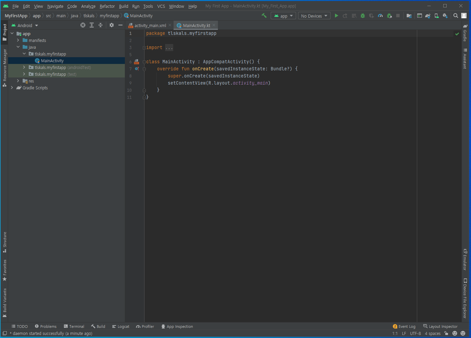This screenshot has width=471, height=338.
Task: Open the No Devices dropdown
Action: [314, 16]
